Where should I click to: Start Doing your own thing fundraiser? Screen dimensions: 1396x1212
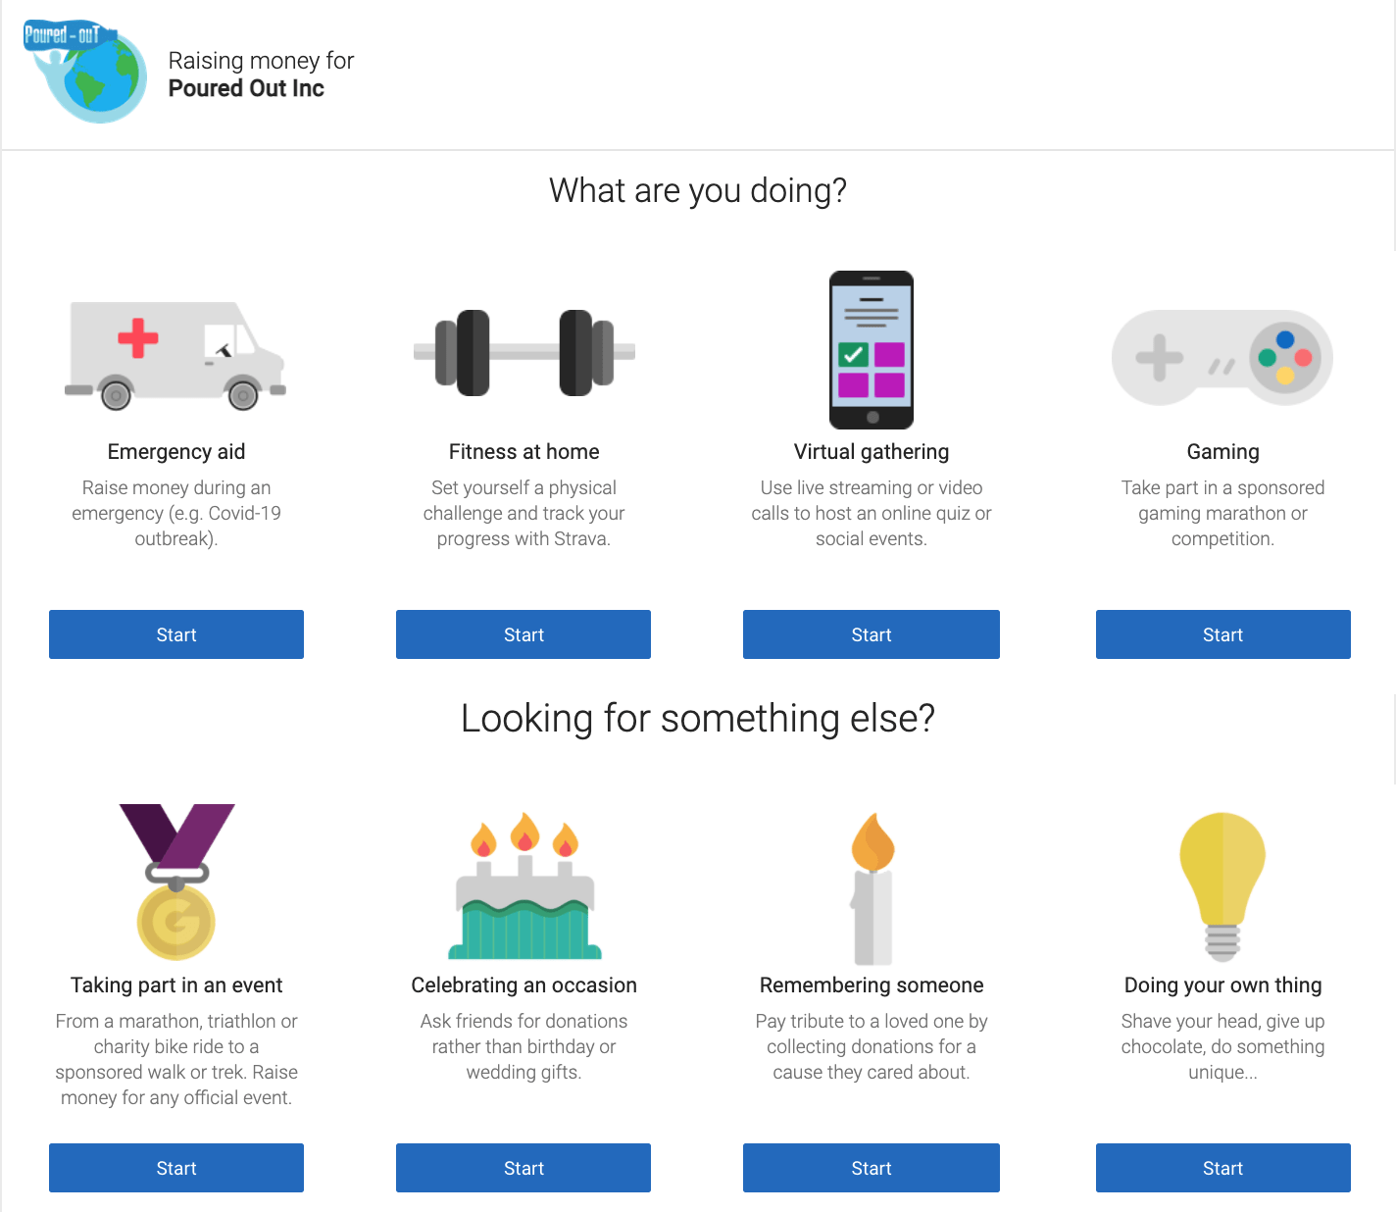(1223, 1168)
